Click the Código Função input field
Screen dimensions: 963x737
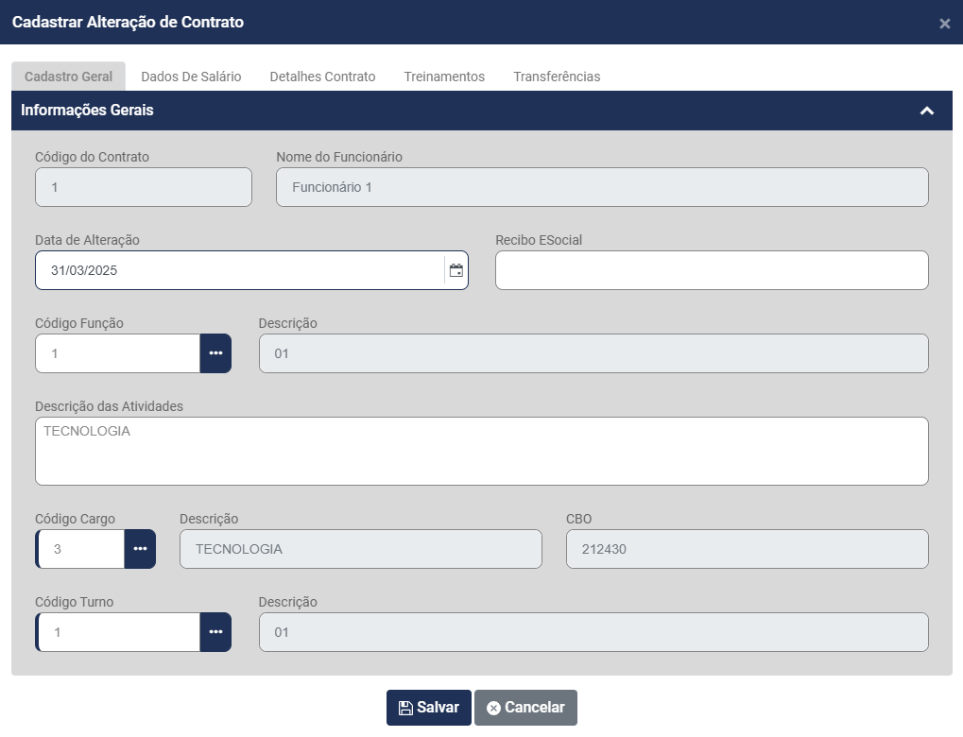click(x=118, y=353)
